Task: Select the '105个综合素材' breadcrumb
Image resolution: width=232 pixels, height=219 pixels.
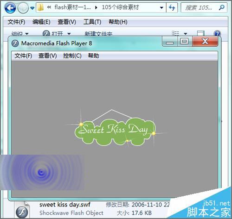Action: 120,7
